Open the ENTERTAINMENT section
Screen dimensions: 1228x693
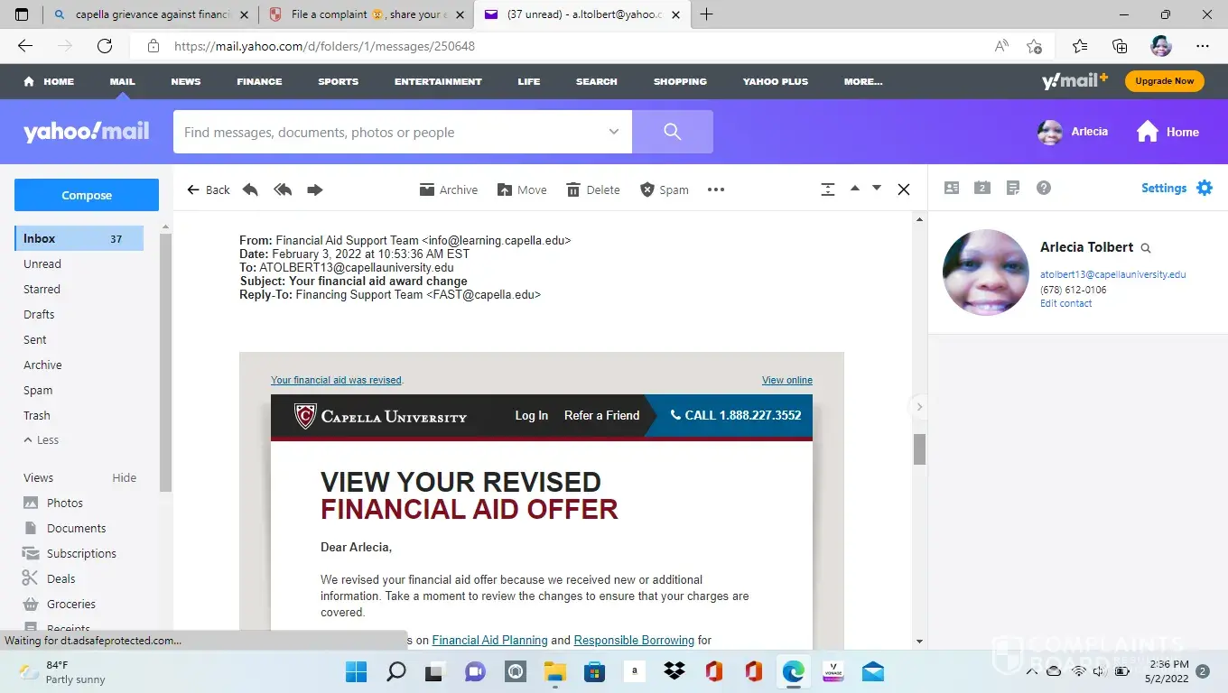pyautogui.click(x=438, y=81)
